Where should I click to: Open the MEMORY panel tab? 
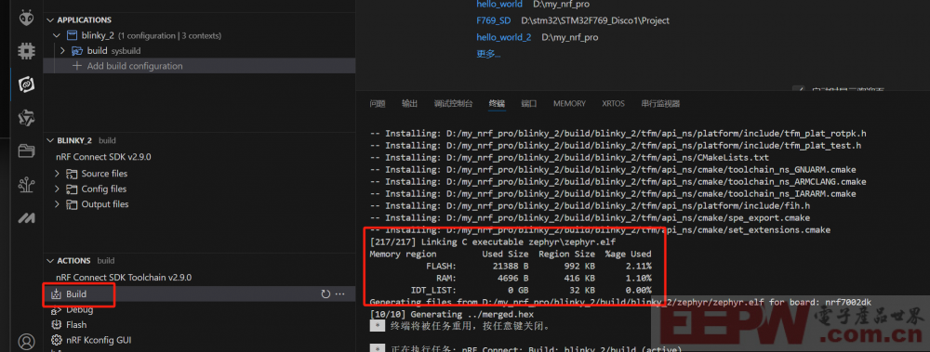pyautogui.click(x=569, y=104)
